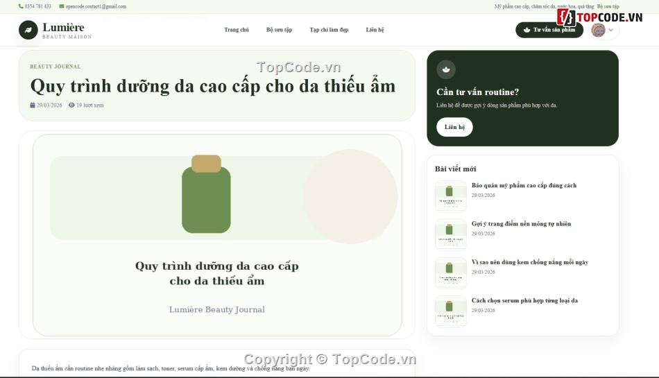The image size is (659, 378).
Task: Open Bộ sưu tập link in top bar
Action: [608, 6]
